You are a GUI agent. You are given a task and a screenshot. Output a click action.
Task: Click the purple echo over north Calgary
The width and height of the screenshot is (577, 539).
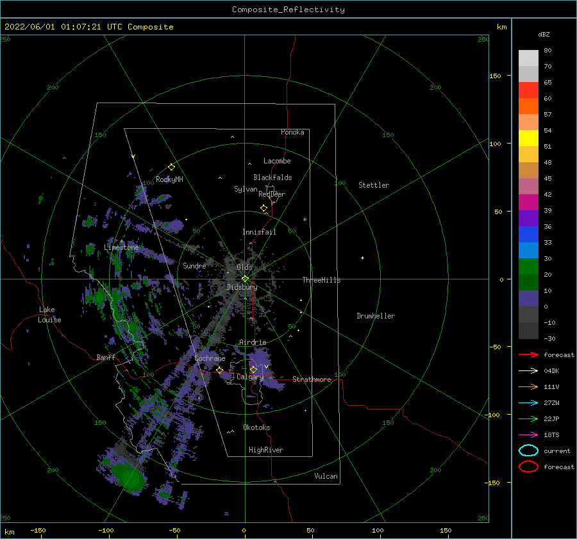262,358
